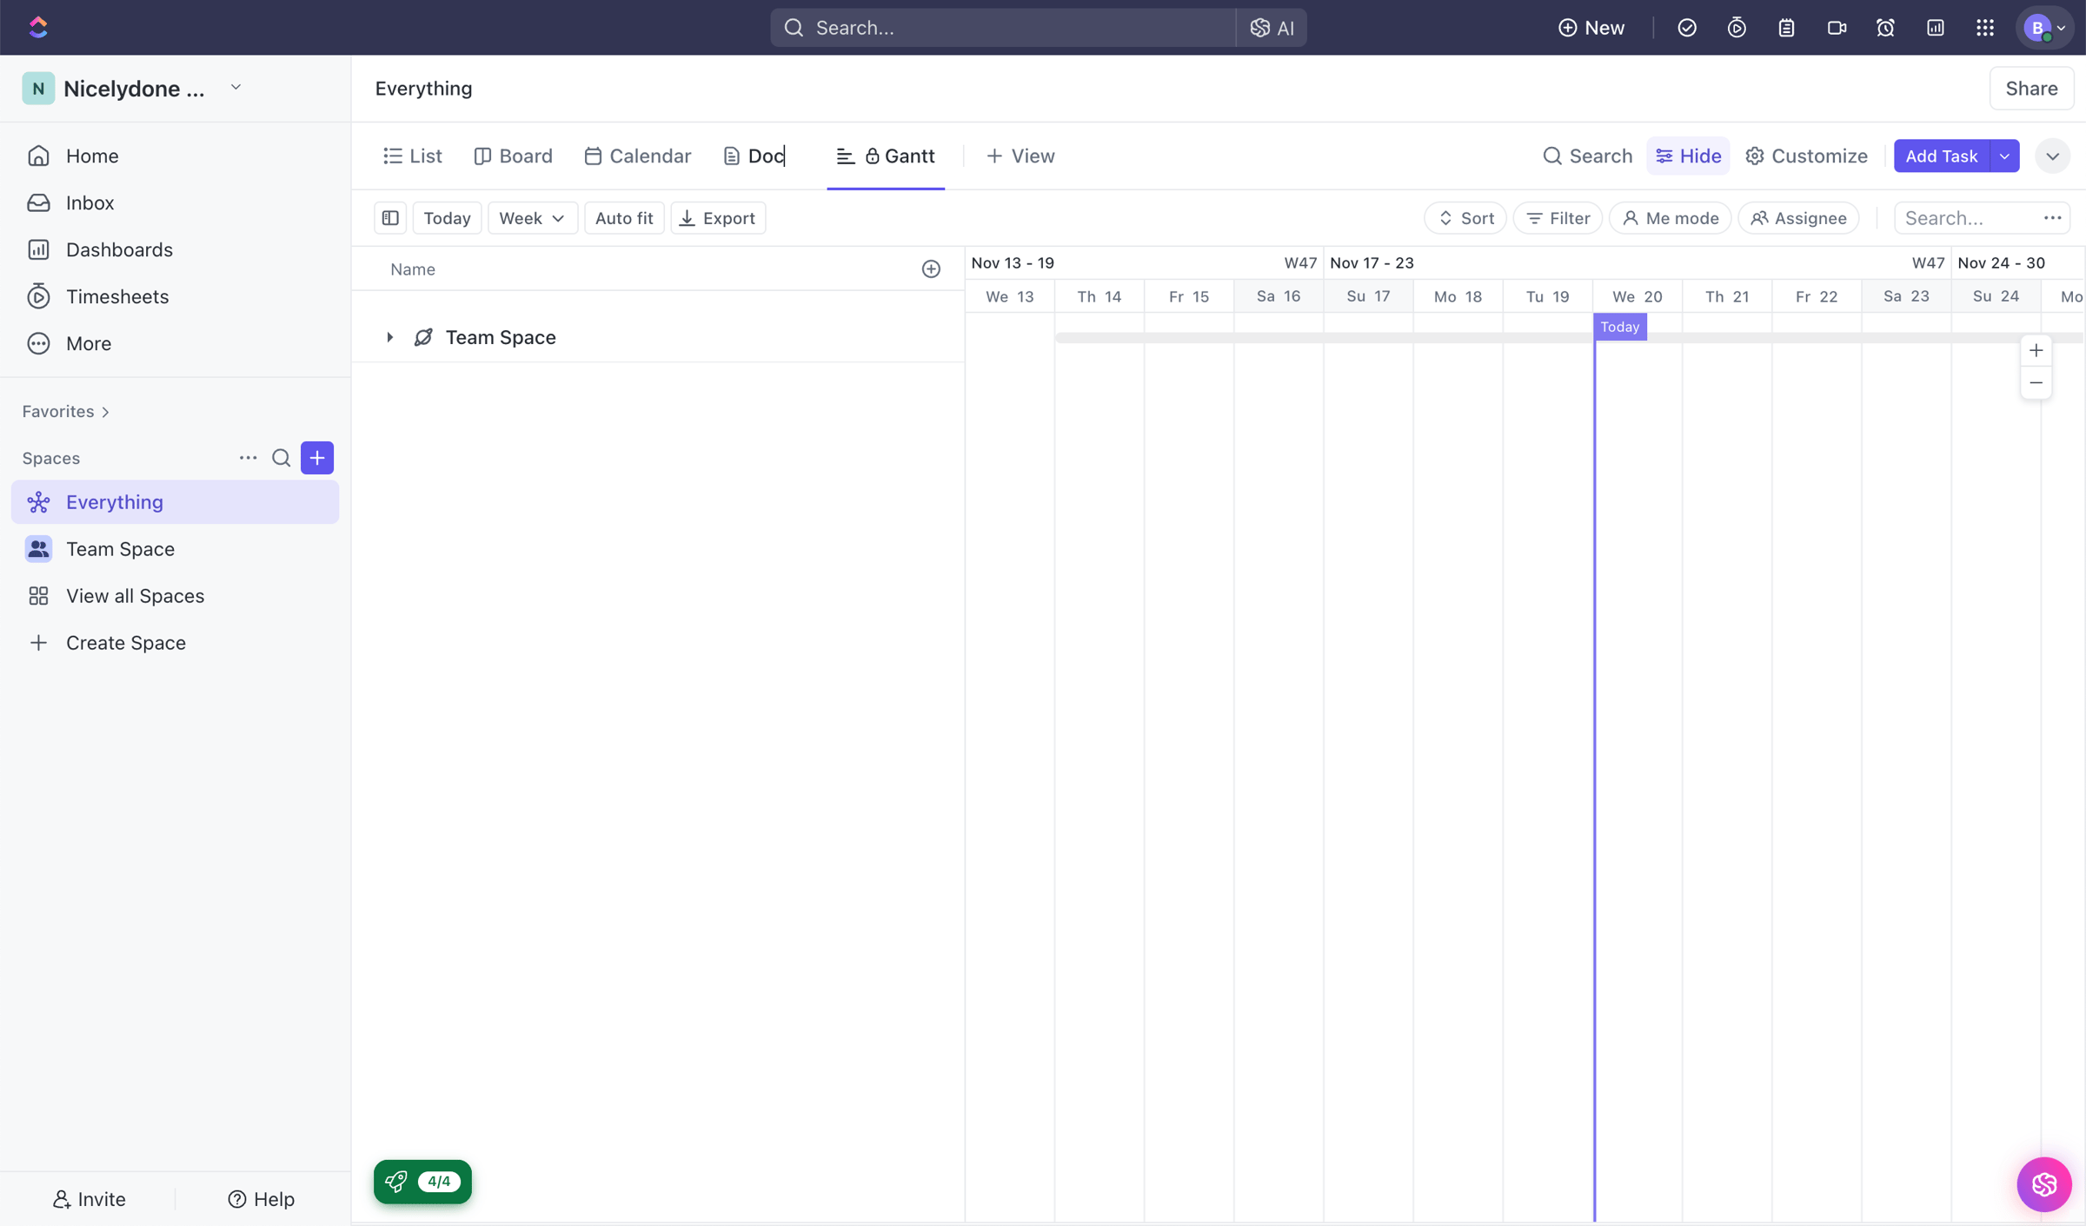Toggle the sidebar panel icon left of Today

click(390, 218)
